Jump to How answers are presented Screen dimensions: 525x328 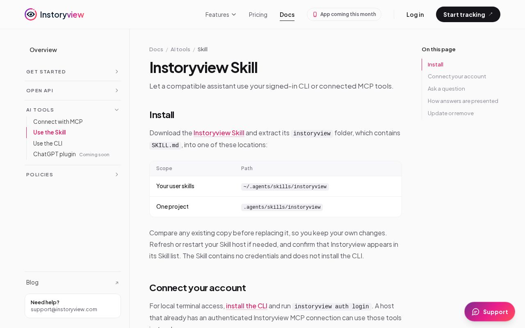point(463,101)
